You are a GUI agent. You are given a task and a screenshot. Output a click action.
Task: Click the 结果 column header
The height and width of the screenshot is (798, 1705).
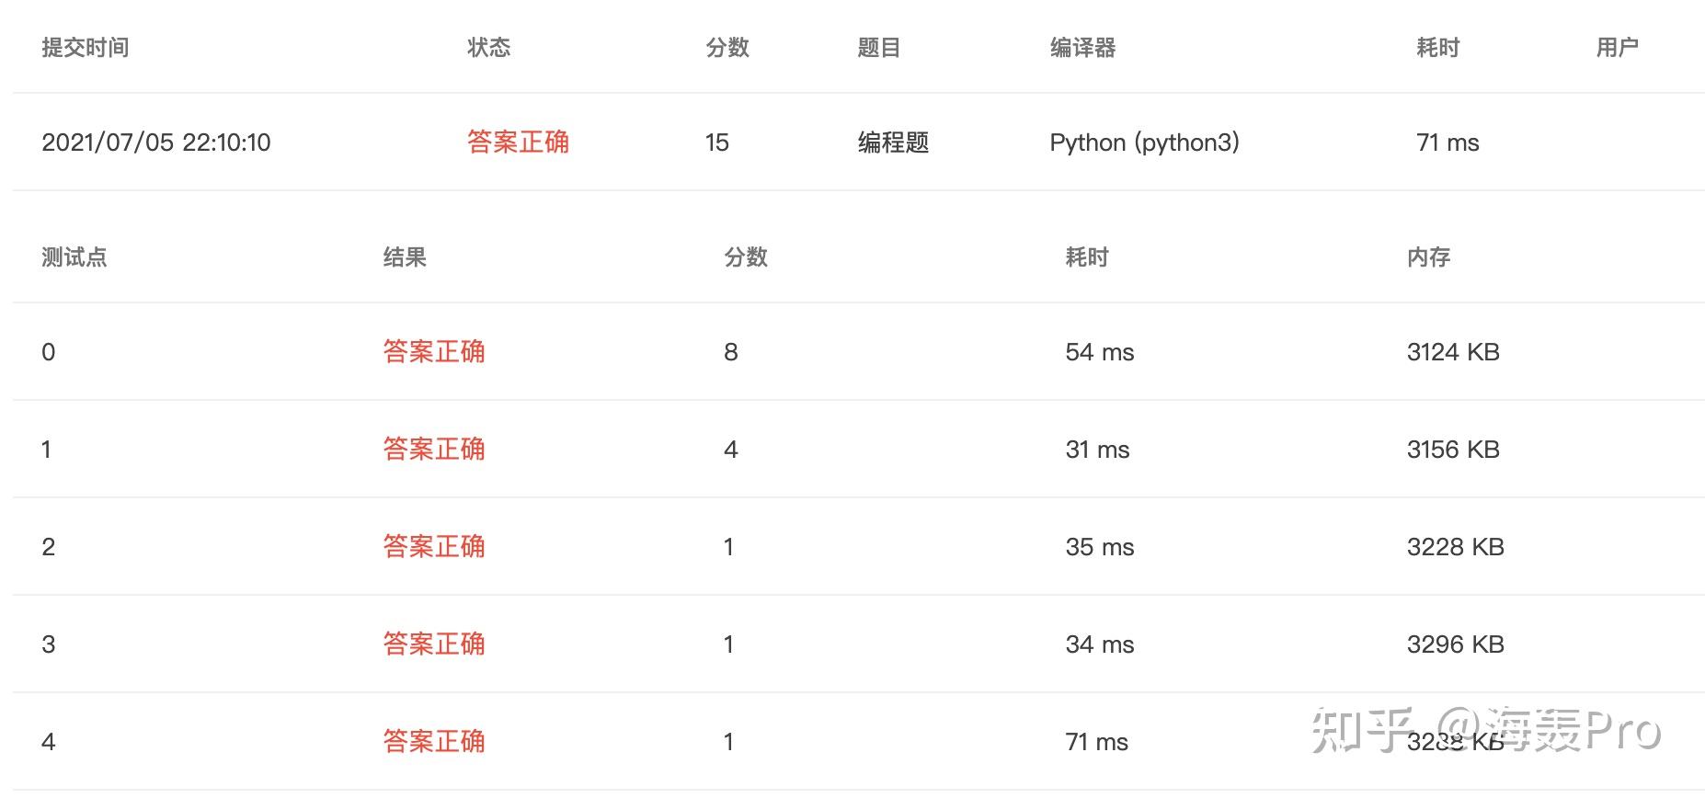405,257
